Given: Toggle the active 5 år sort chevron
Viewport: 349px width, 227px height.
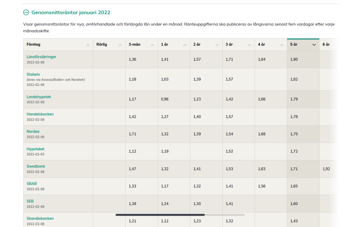Looking at the screenshot, I should pos(314,45).
